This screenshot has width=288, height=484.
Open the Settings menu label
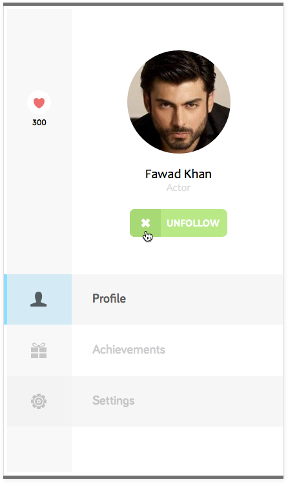(x=114, y=401)
